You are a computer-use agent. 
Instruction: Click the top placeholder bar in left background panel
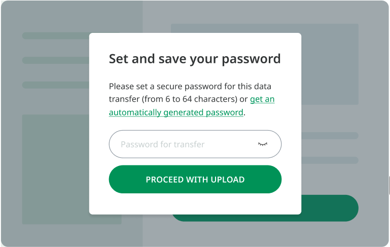tap(56, 36)
